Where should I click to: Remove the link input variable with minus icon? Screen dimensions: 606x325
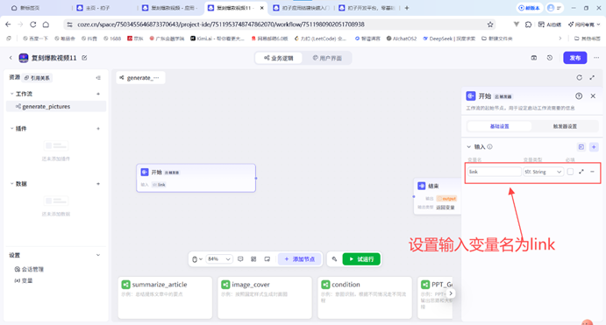click(x=592, y=172)
